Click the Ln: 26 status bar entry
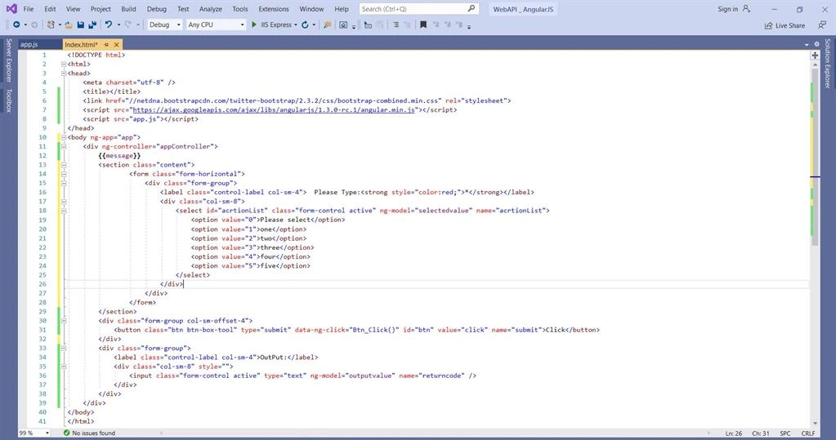This screenshot has width=836, height=440. click(x=734, y=433)
